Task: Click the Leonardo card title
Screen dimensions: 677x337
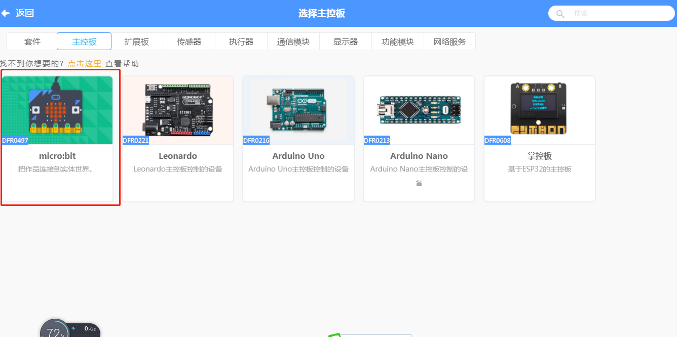Action: [178, 156]
